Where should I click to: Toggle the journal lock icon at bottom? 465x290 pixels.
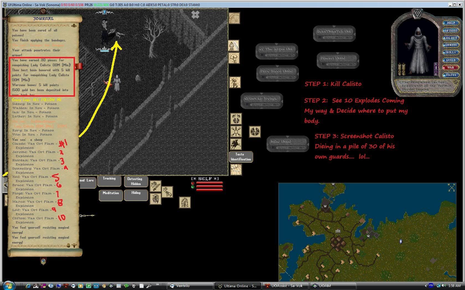(x=68, y=245)
